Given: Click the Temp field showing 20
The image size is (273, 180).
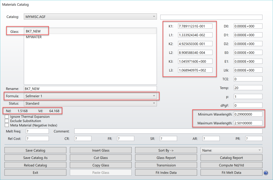Looking at the screenshot, I should click(x=248, y=88).
